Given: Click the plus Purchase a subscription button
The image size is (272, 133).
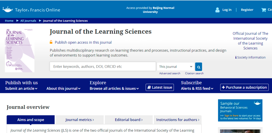Looking at the screenshot, I should (244, 87).
